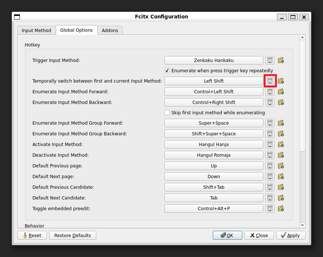Maximize the Fcitx Configuration window
Image resolution: width=323 pixels, height=257 pixels.
click(x=293, y=17)
